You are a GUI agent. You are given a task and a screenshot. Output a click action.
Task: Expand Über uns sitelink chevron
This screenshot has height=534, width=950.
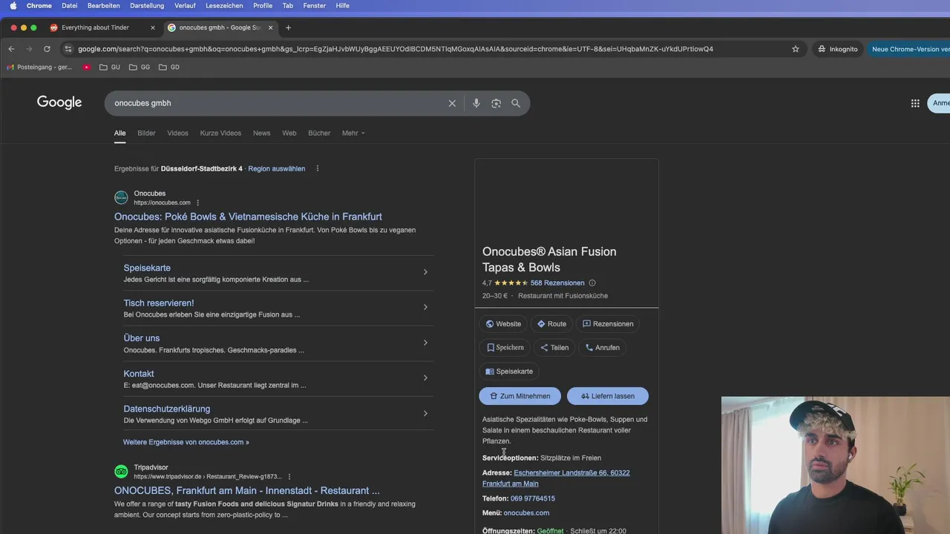425,343
